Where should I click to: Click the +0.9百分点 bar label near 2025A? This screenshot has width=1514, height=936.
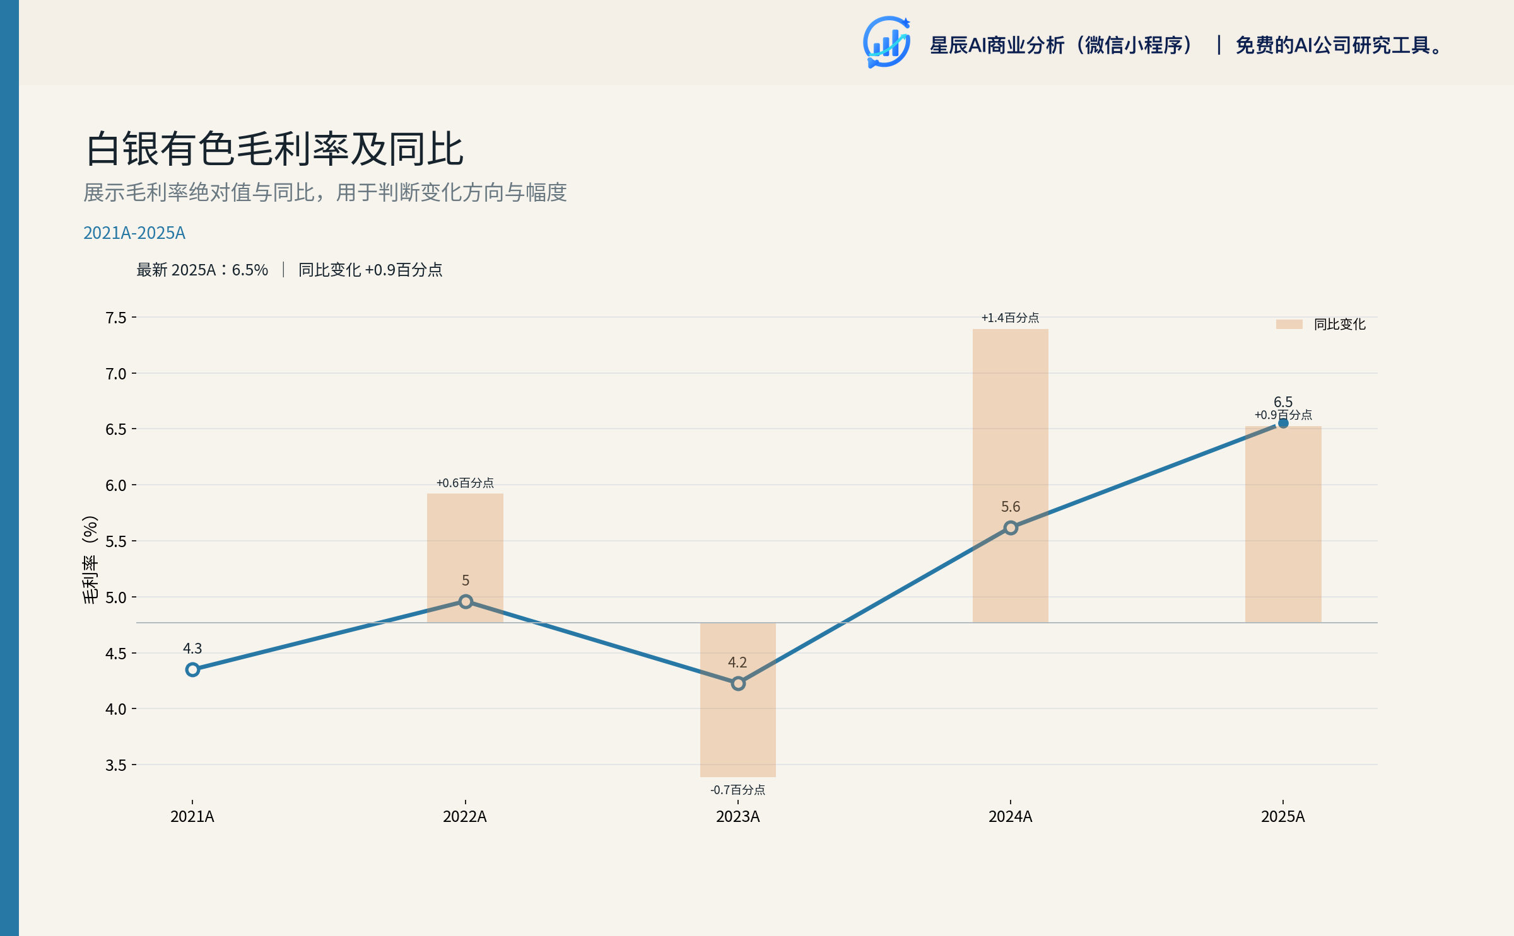click(x=1283, y=415)
